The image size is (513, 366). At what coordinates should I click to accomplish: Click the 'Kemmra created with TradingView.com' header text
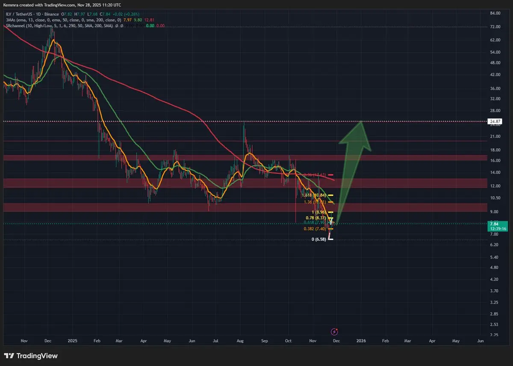39,5
